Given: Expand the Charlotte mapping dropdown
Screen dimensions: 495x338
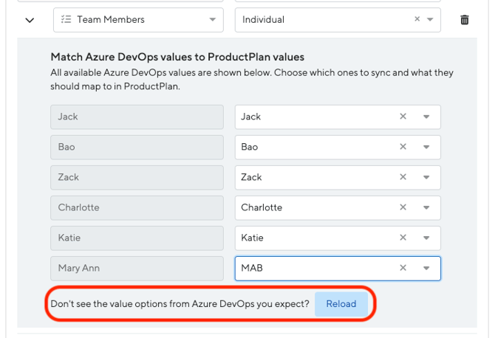Looking at the screenshot, I should (x=426, y=207).
